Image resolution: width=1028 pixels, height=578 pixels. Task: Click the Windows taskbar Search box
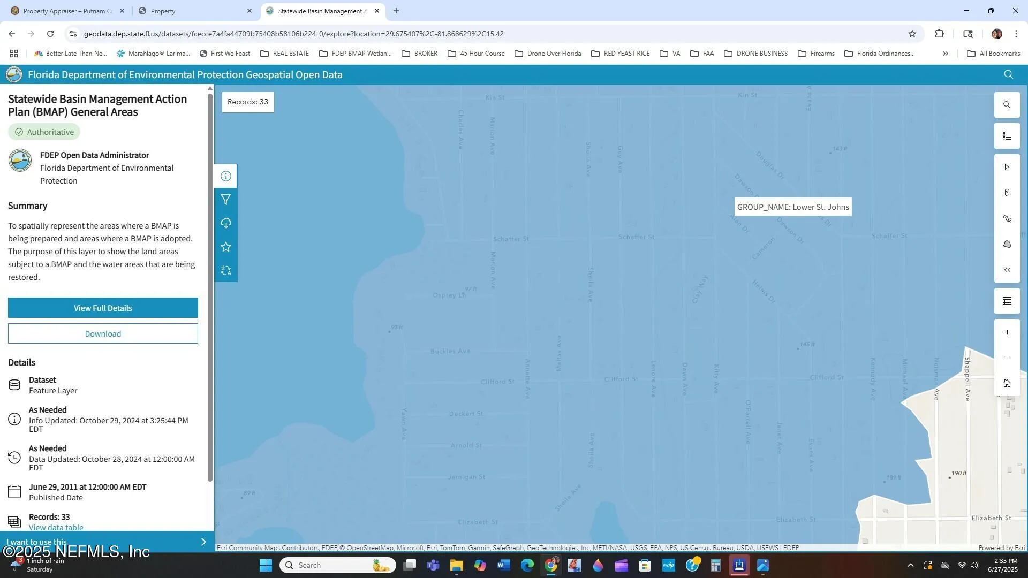(x=338, y=565)
